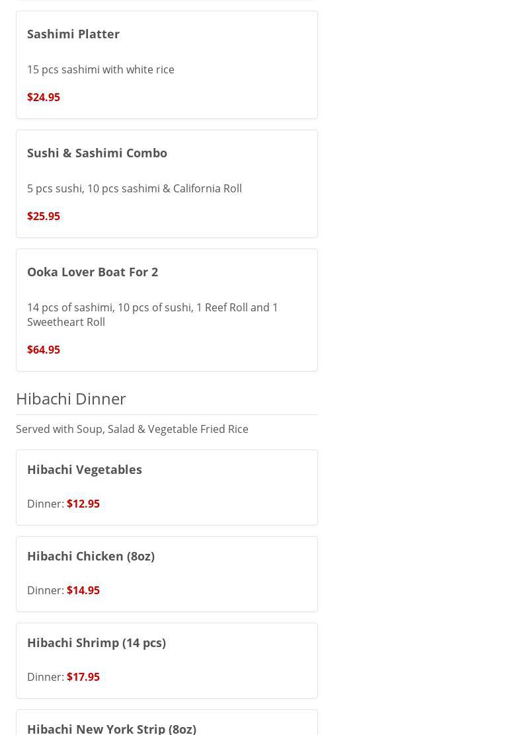This screenshot has width=509, height=735.
Task: Click the Dinner label under Hibachi Shrimp
Action: (45, 677)
